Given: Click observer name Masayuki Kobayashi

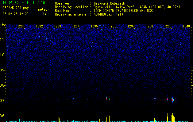Looking at the screenshot, I should click(110, 3).
